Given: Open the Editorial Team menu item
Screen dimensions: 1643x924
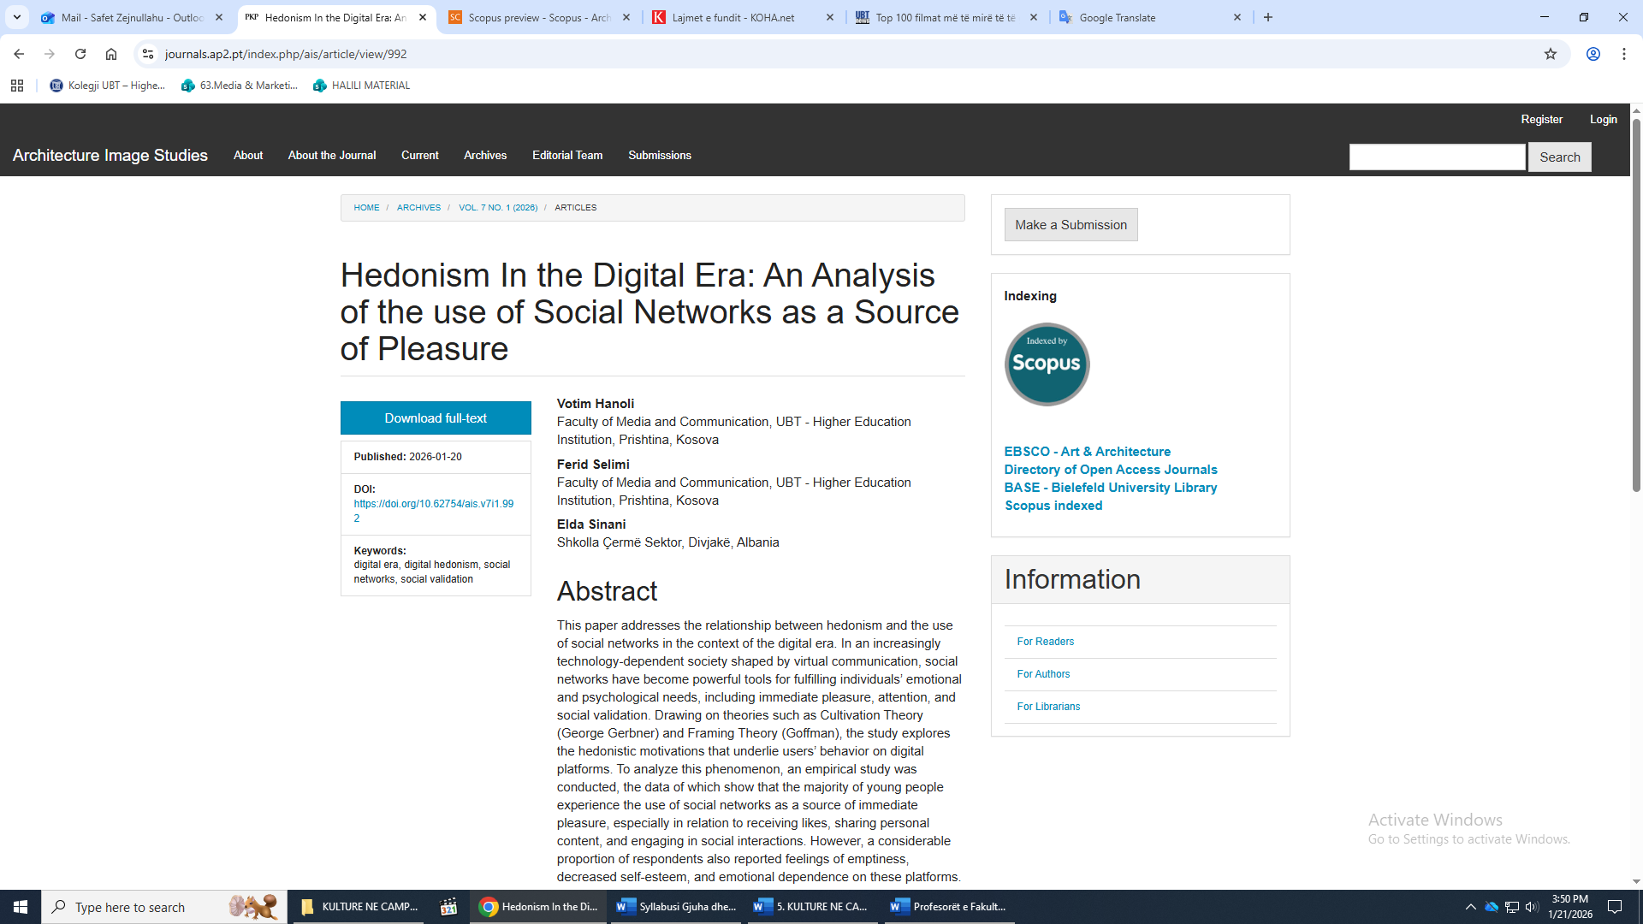Looking at the screenshot, I should [566, 155].
